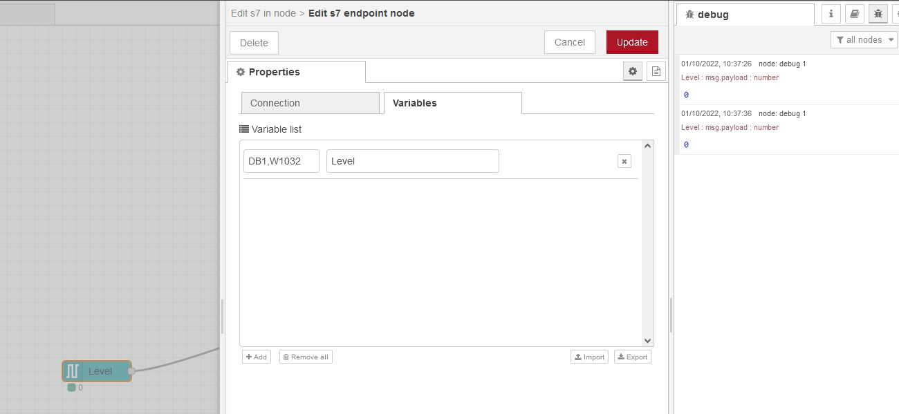Screen dimensions: 899x414
Task: Click the Remove all variables button
Action: [x=306, y=357]
